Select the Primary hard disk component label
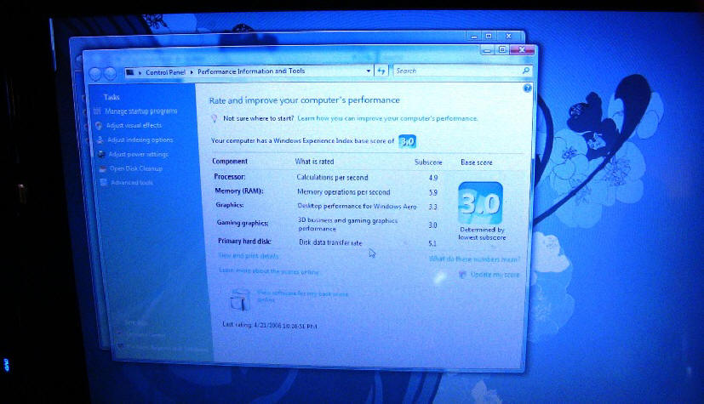The width and height of the screenshot is (704, 404). (x=244, y=242)
